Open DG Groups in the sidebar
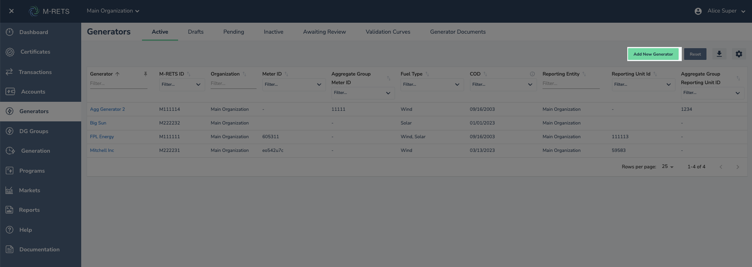Image resolution: width=752 pixels, height=267 pixels. 40,131
